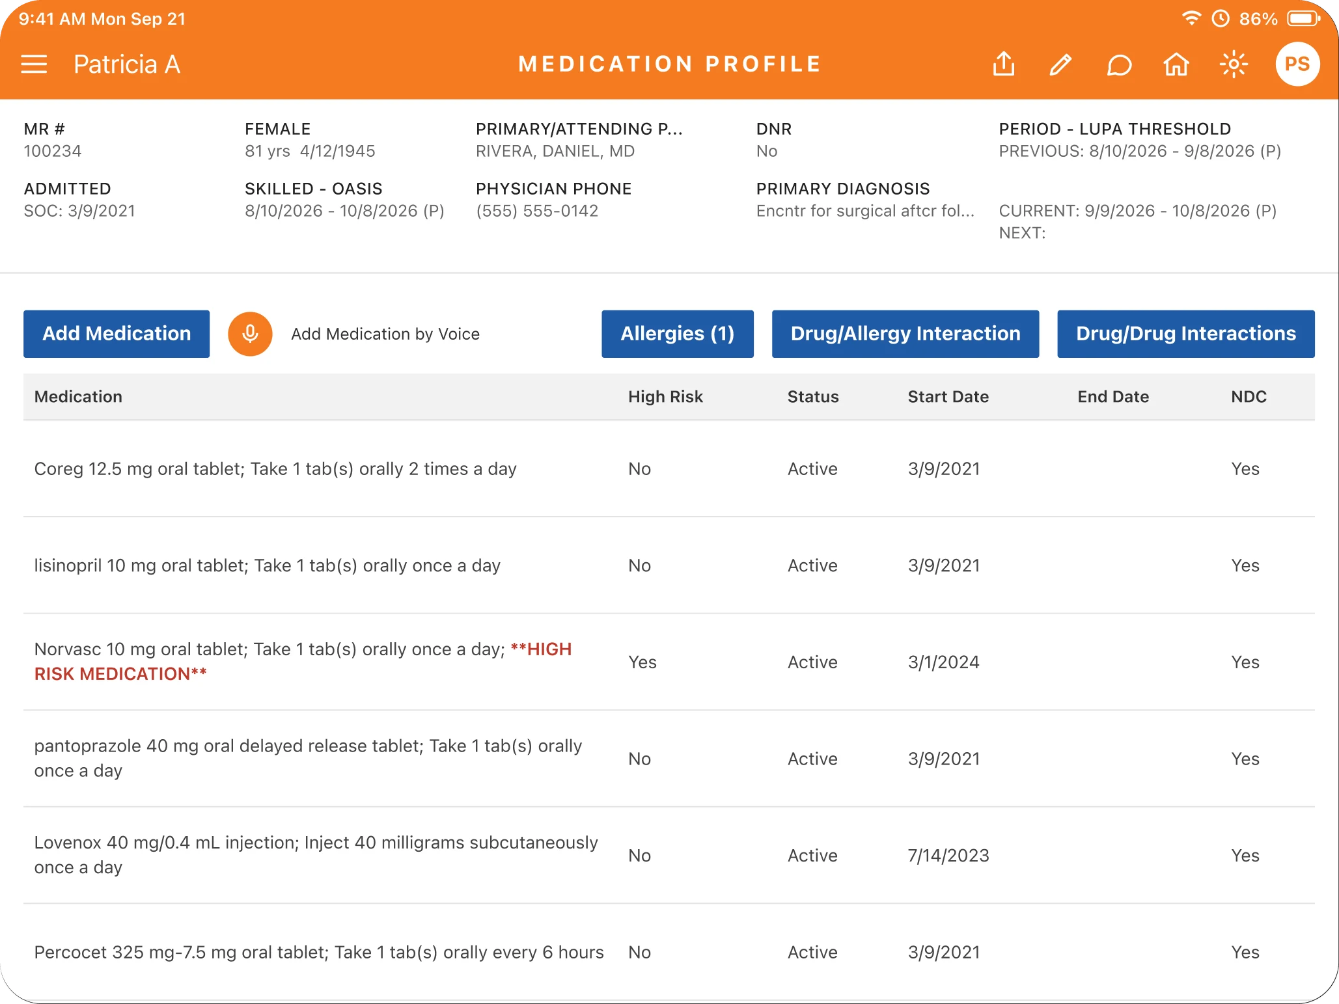1339x1004 pixels.
Task: Select the Start Date column header
Action: (948, 396)
